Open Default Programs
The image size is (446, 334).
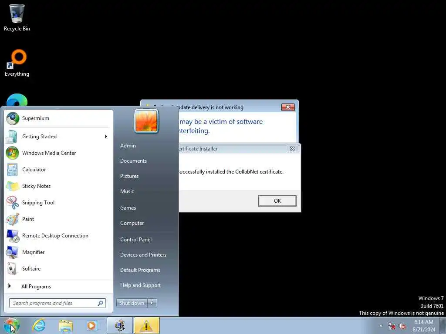140,271
